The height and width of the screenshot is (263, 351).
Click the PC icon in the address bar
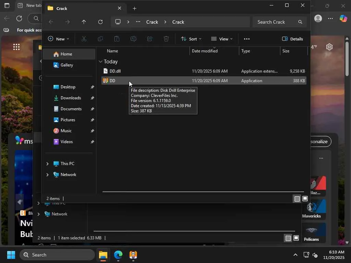118,22
